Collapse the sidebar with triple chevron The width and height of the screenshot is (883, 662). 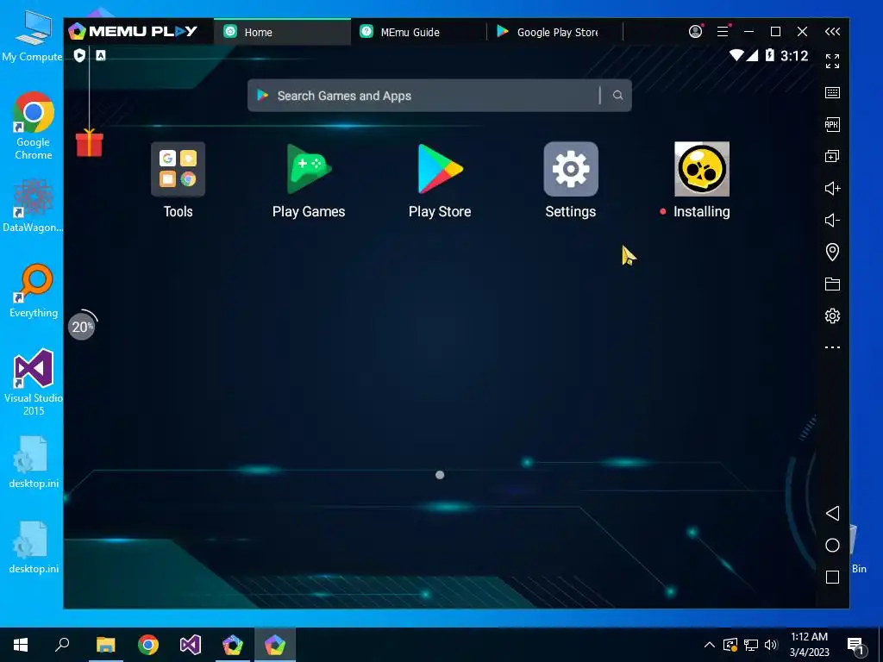[x=832, y=32]
